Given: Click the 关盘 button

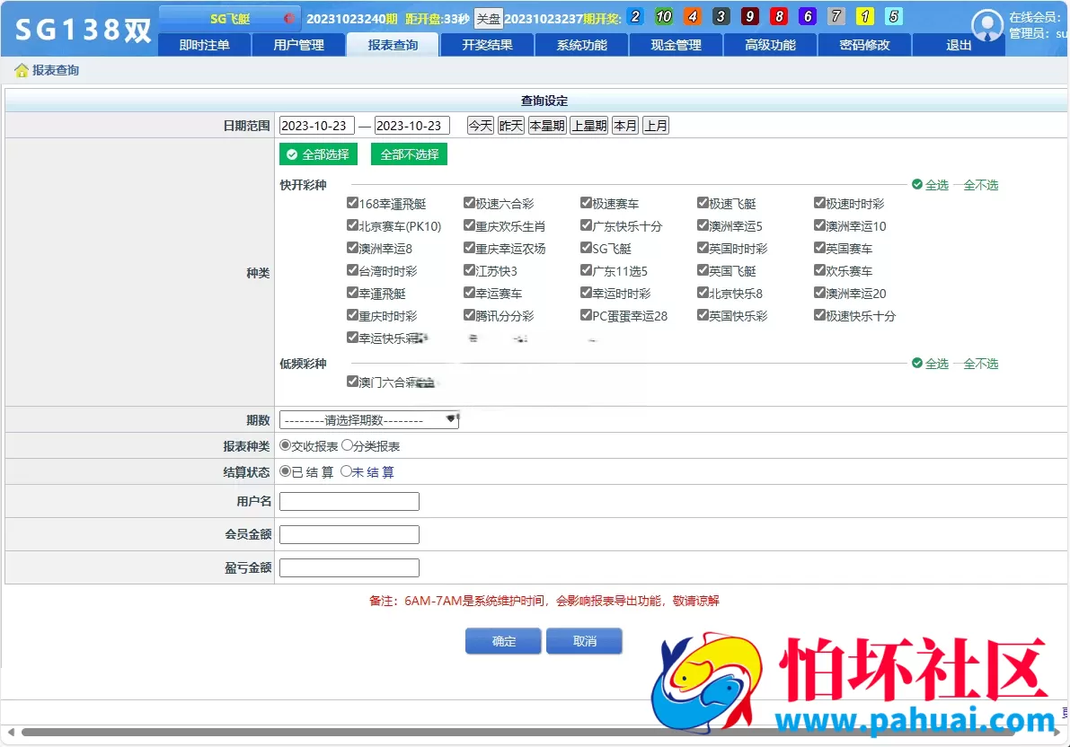Looking at the screenshot, I should pyautogui.click(x=488, y=19).
